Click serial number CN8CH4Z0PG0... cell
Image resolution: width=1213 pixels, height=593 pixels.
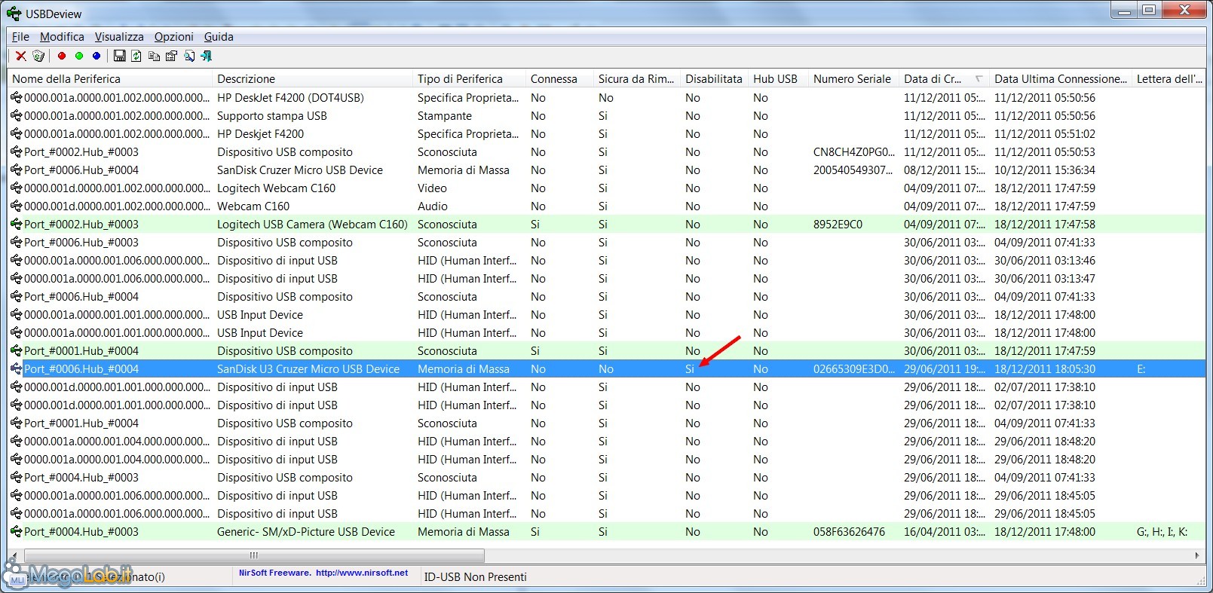pos(853,151)
